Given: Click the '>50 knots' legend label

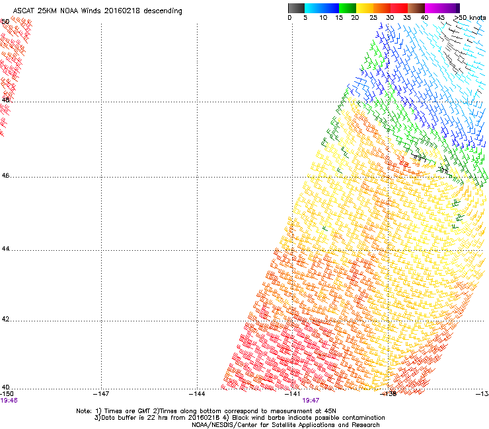Looking at the screenshot, I should click(470, 18).
